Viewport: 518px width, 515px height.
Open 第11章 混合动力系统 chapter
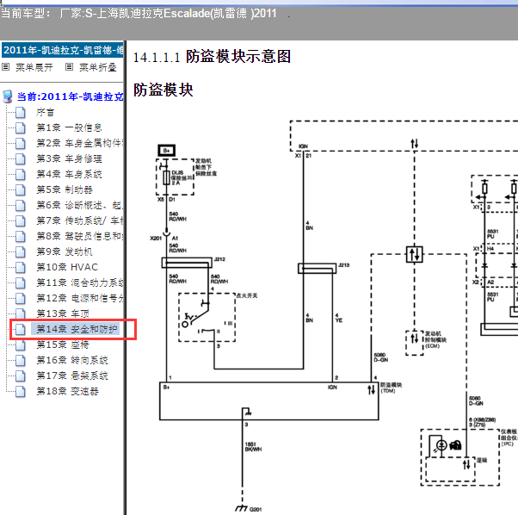click(x=80, y=283)
